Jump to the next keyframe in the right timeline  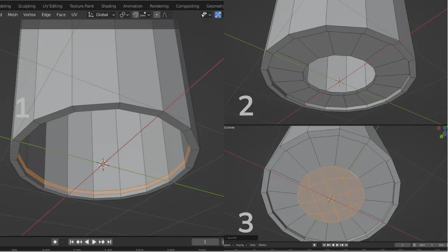[342, 245]
